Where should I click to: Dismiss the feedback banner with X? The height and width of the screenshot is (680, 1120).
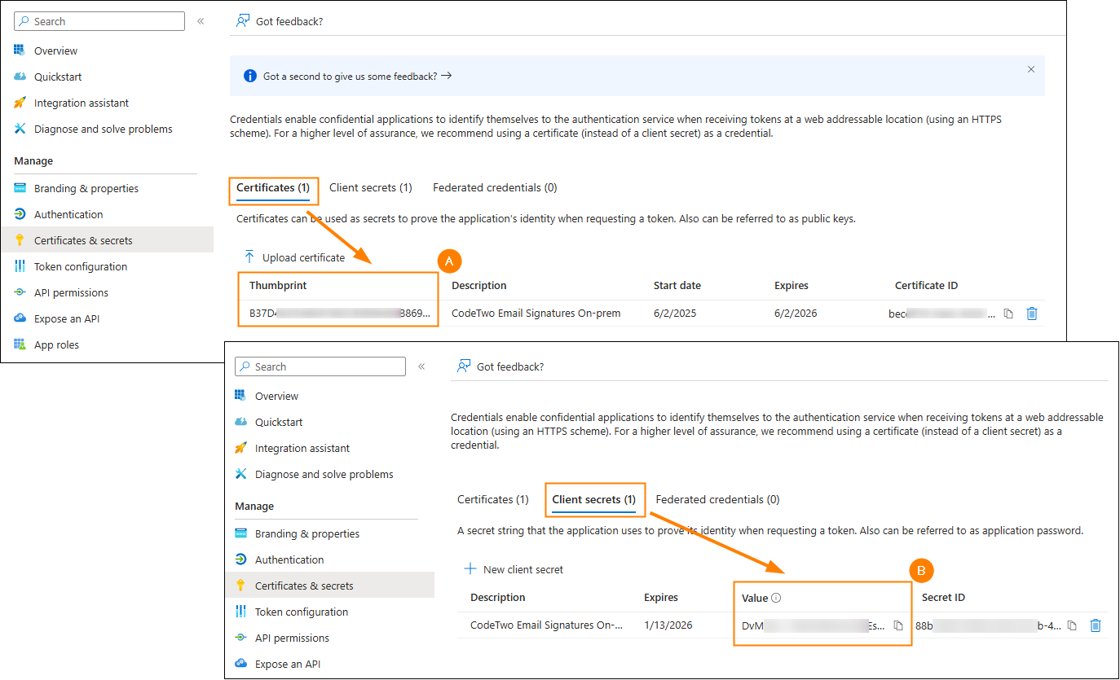click(1031, 70)
